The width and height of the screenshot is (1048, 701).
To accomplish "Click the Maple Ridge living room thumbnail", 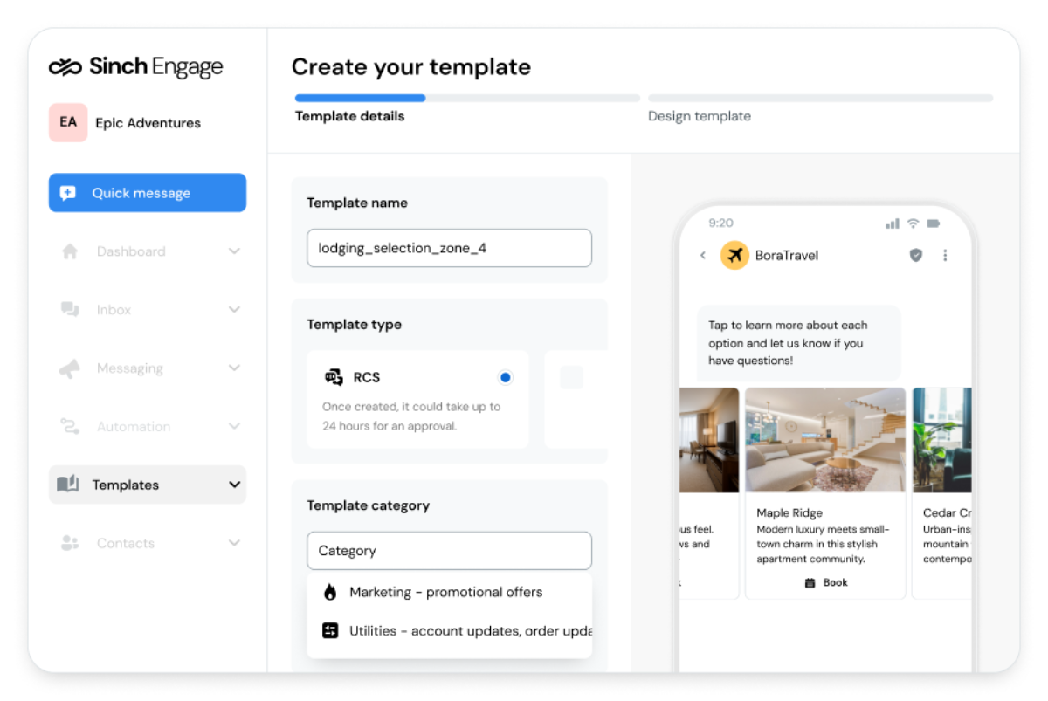I will click(825, 441).
